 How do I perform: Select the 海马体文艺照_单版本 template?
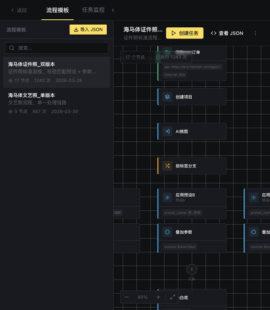click(56, 103)
